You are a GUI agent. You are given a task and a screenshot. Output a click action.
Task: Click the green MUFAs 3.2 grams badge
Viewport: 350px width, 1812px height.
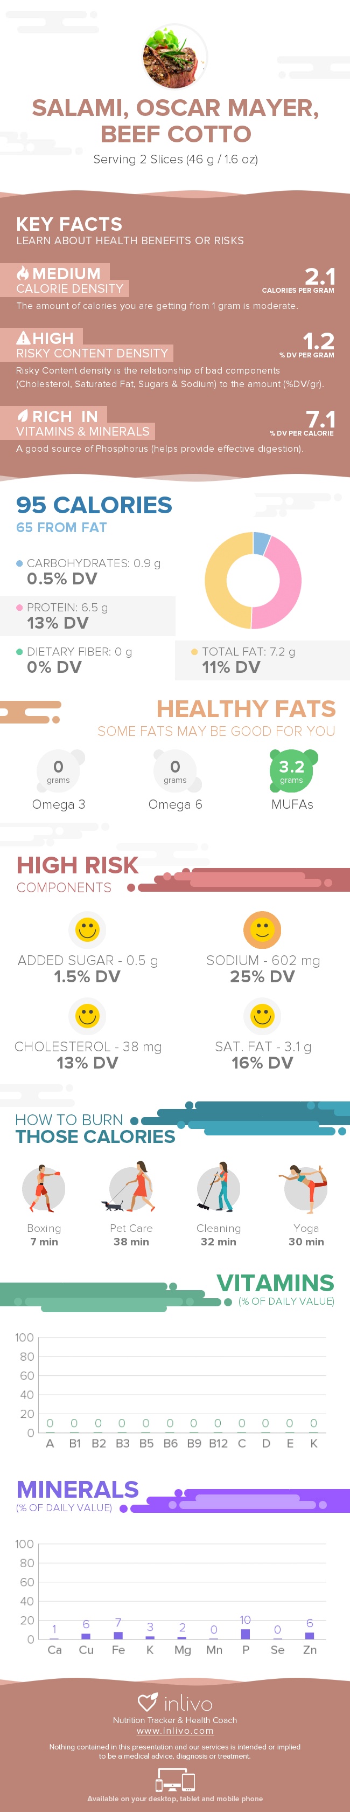[292, 770]
